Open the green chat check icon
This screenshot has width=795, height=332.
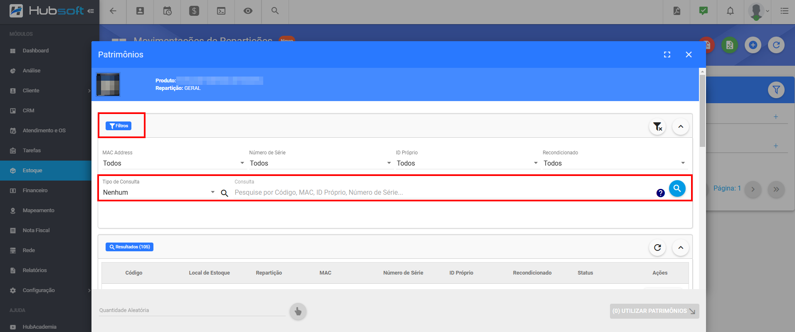[704, 11]
